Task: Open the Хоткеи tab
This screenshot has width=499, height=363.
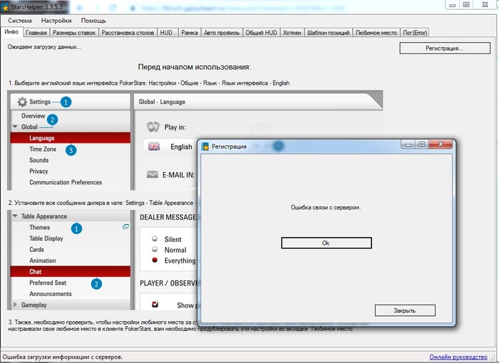Action: 292,33
